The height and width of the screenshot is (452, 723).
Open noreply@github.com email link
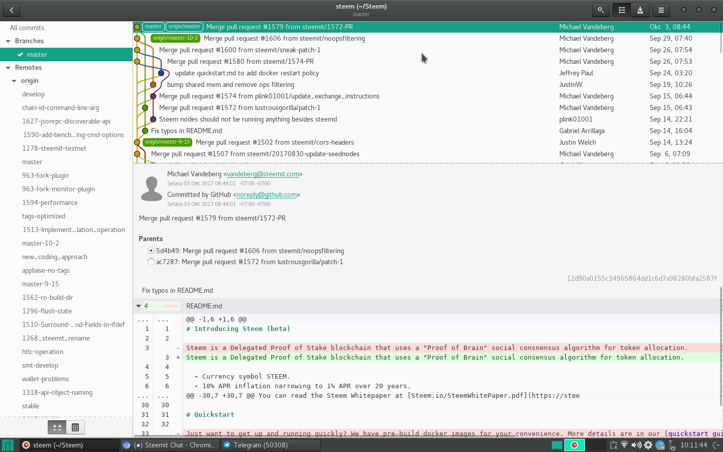point(267,194)
